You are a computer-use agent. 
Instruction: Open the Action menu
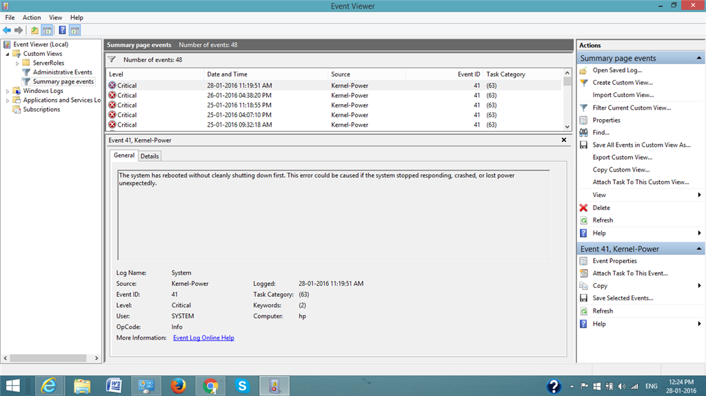[x=32, y=17]
